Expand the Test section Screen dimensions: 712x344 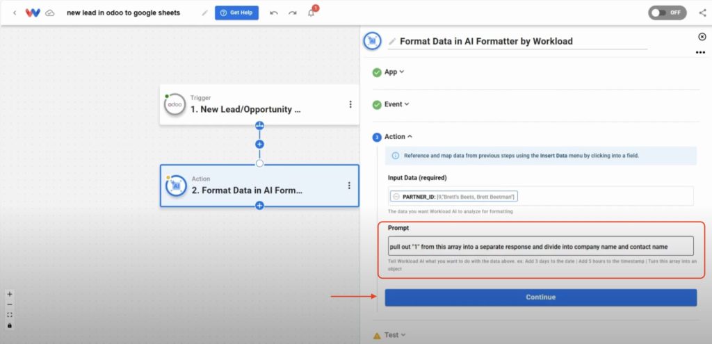point(395,335)
